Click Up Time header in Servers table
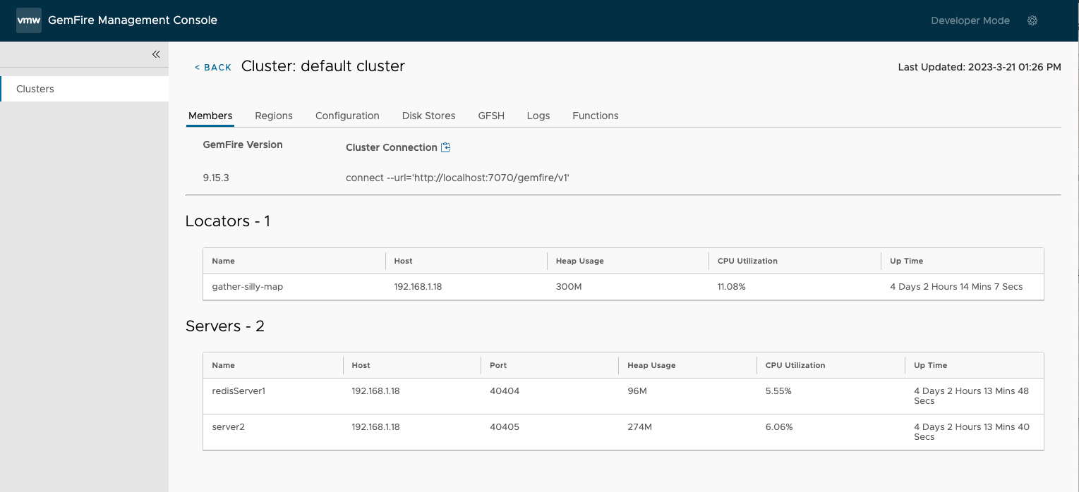 click(930, 365)
